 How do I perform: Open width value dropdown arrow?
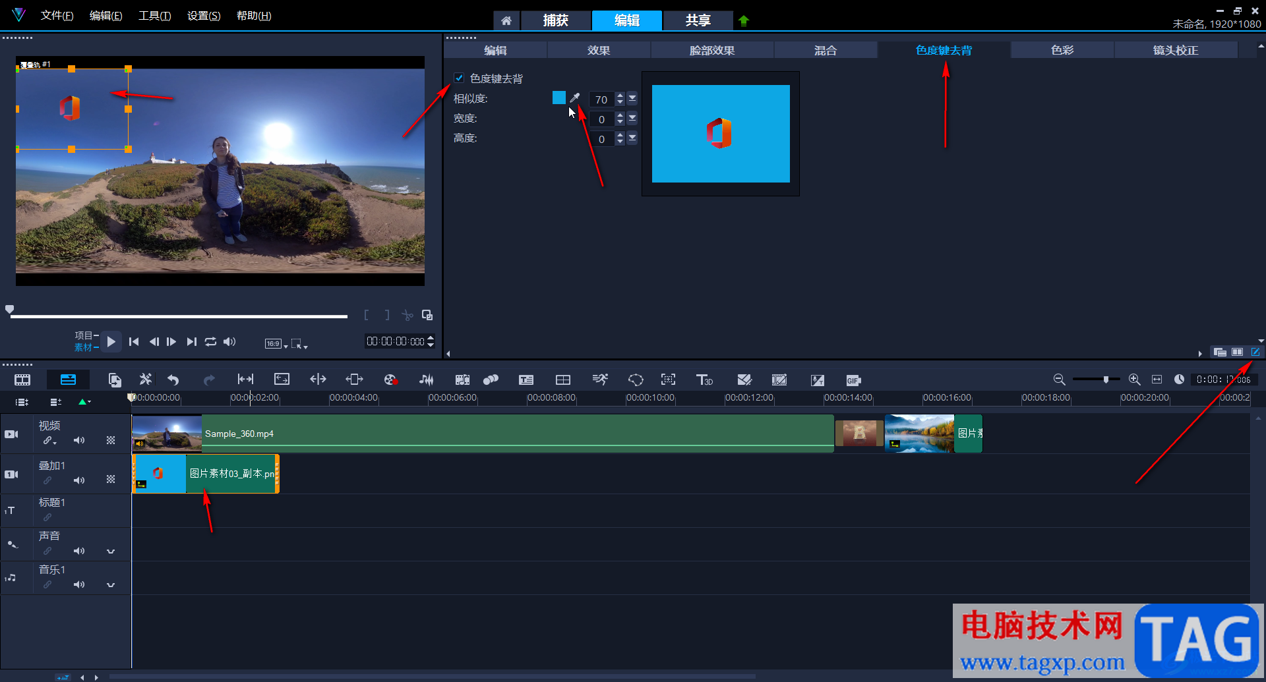point(632,118)
